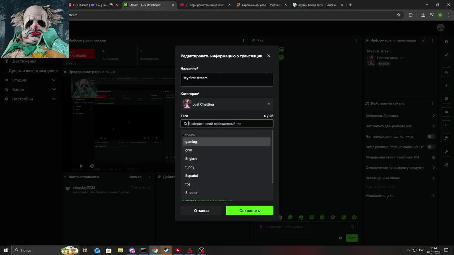454x255 pixels.
Task: Open three-dot menu of Лента активности
Action: (149, 177)
